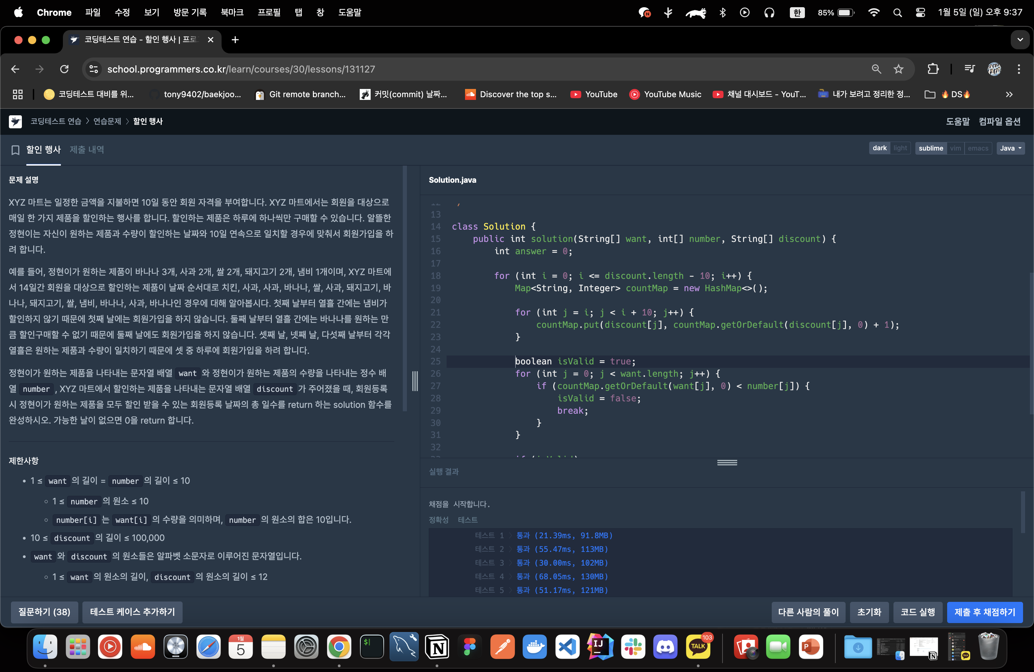1034x672 pixels.
Task: Open the tony9402/baekjoo... bookmark
Action: coord(195,94)
